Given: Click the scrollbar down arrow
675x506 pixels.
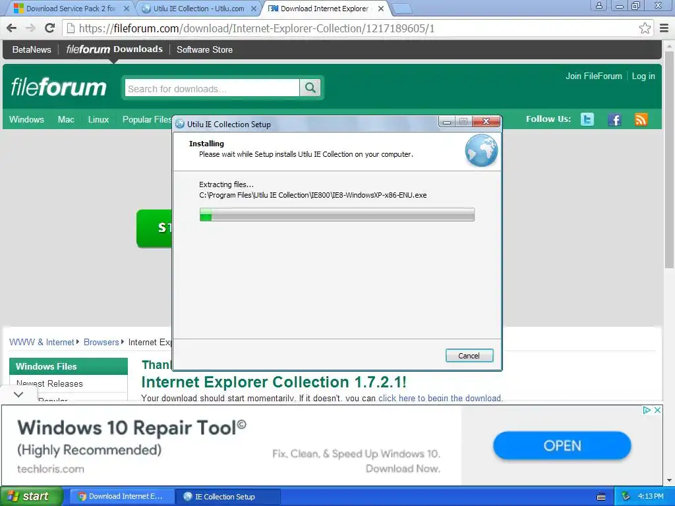Looking at the screenshot, I should tap(669, 480).
